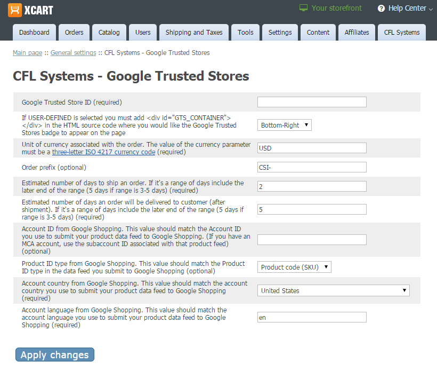Go to General settings breadcrumb link
Screen dimensions: 437x370
point(74,53)
